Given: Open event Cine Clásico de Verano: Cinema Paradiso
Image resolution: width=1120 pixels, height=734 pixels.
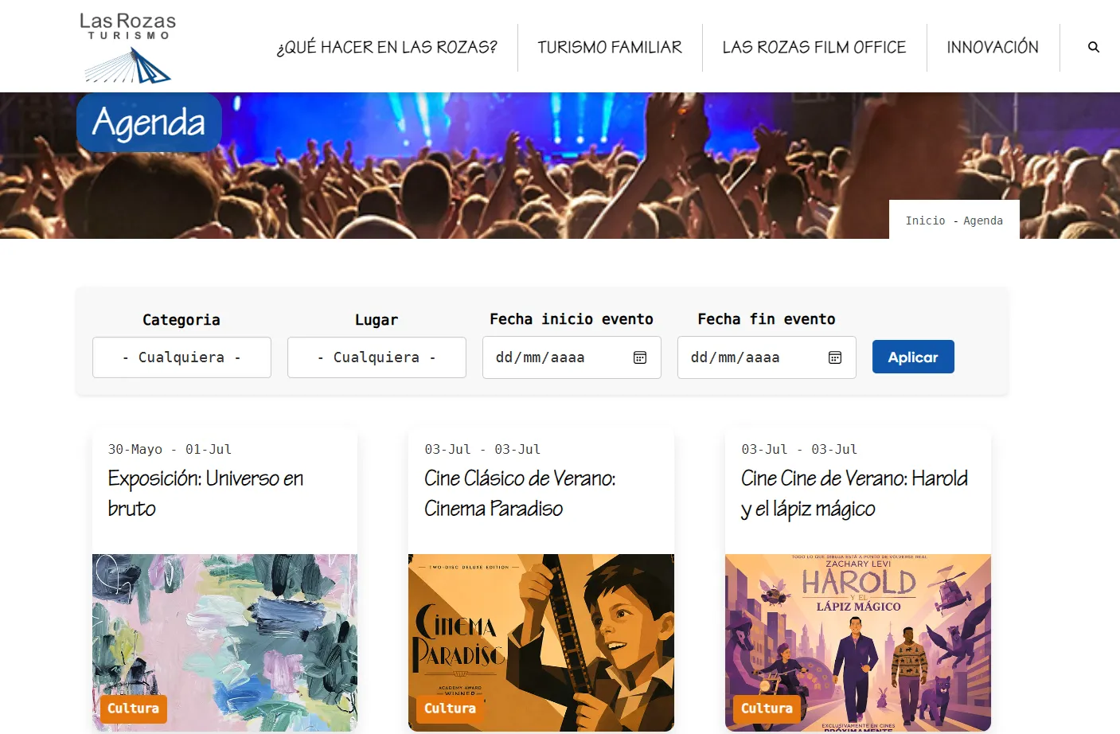Looking at the screenshot, I should click(x=520, y=494).
